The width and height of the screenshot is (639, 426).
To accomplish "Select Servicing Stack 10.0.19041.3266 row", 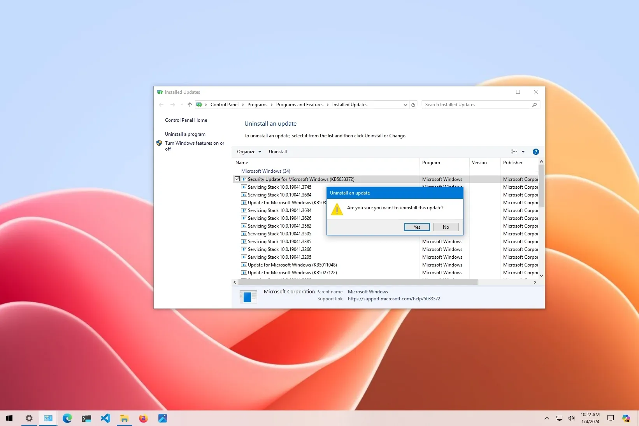I will coord(279,249).
